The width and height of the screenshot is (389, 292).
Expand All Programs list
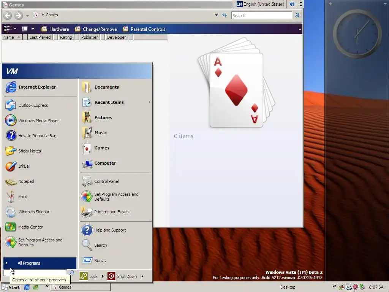click(x=40, y=263)
